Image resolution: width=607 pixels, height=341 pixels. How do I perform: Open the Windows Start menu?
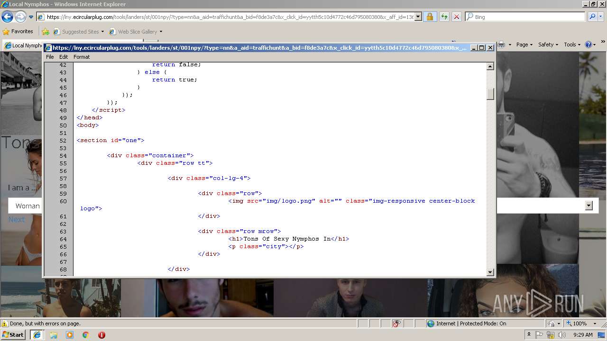point(13,334)
